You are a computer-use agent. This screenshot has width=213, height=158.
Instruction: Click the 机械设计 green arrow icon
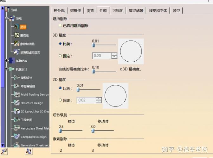click(x=12, y=69)
